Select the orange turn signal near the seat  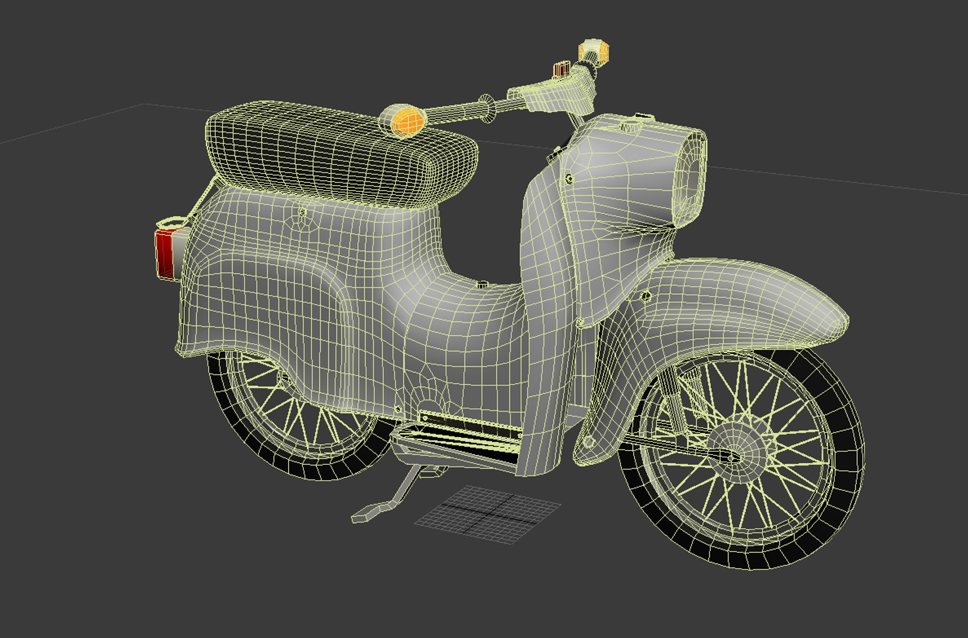(x=404, y=121)
